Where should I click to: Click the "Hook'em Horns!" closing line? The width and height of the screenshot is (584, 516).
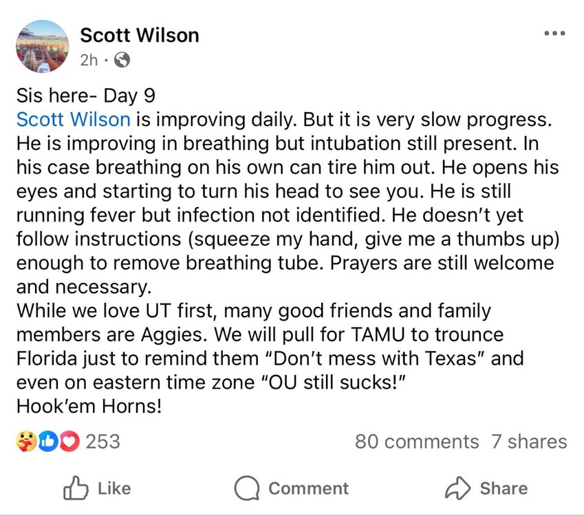(89, 406)
